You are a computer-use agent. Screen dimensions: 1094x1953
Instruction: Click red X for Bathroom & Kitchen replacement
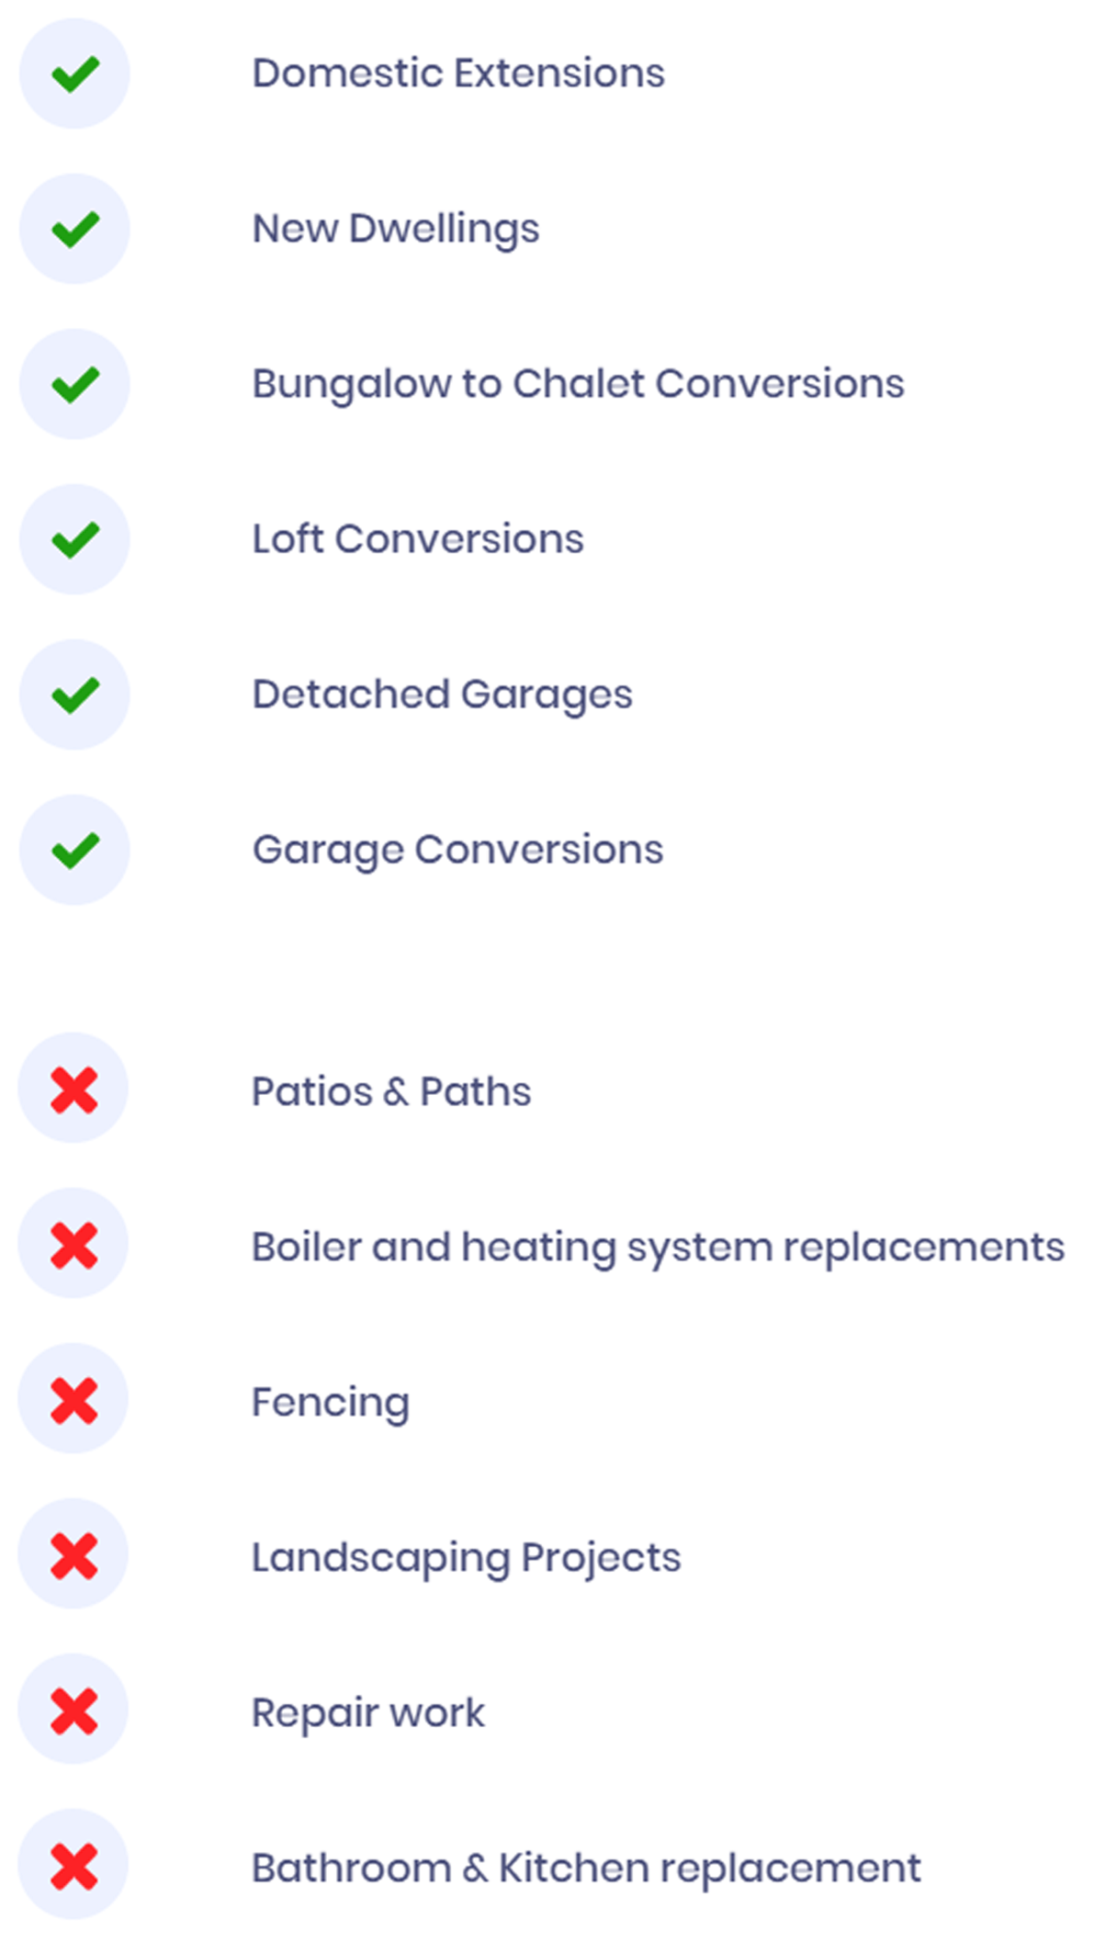pyautogui.click(x=74, y=1866)
